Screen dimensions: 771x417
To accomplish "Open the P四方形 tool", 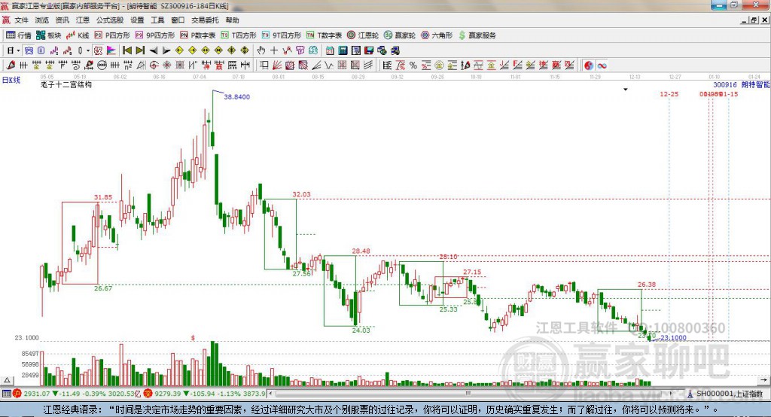I will pyautogui.click(x=112, y=35).
